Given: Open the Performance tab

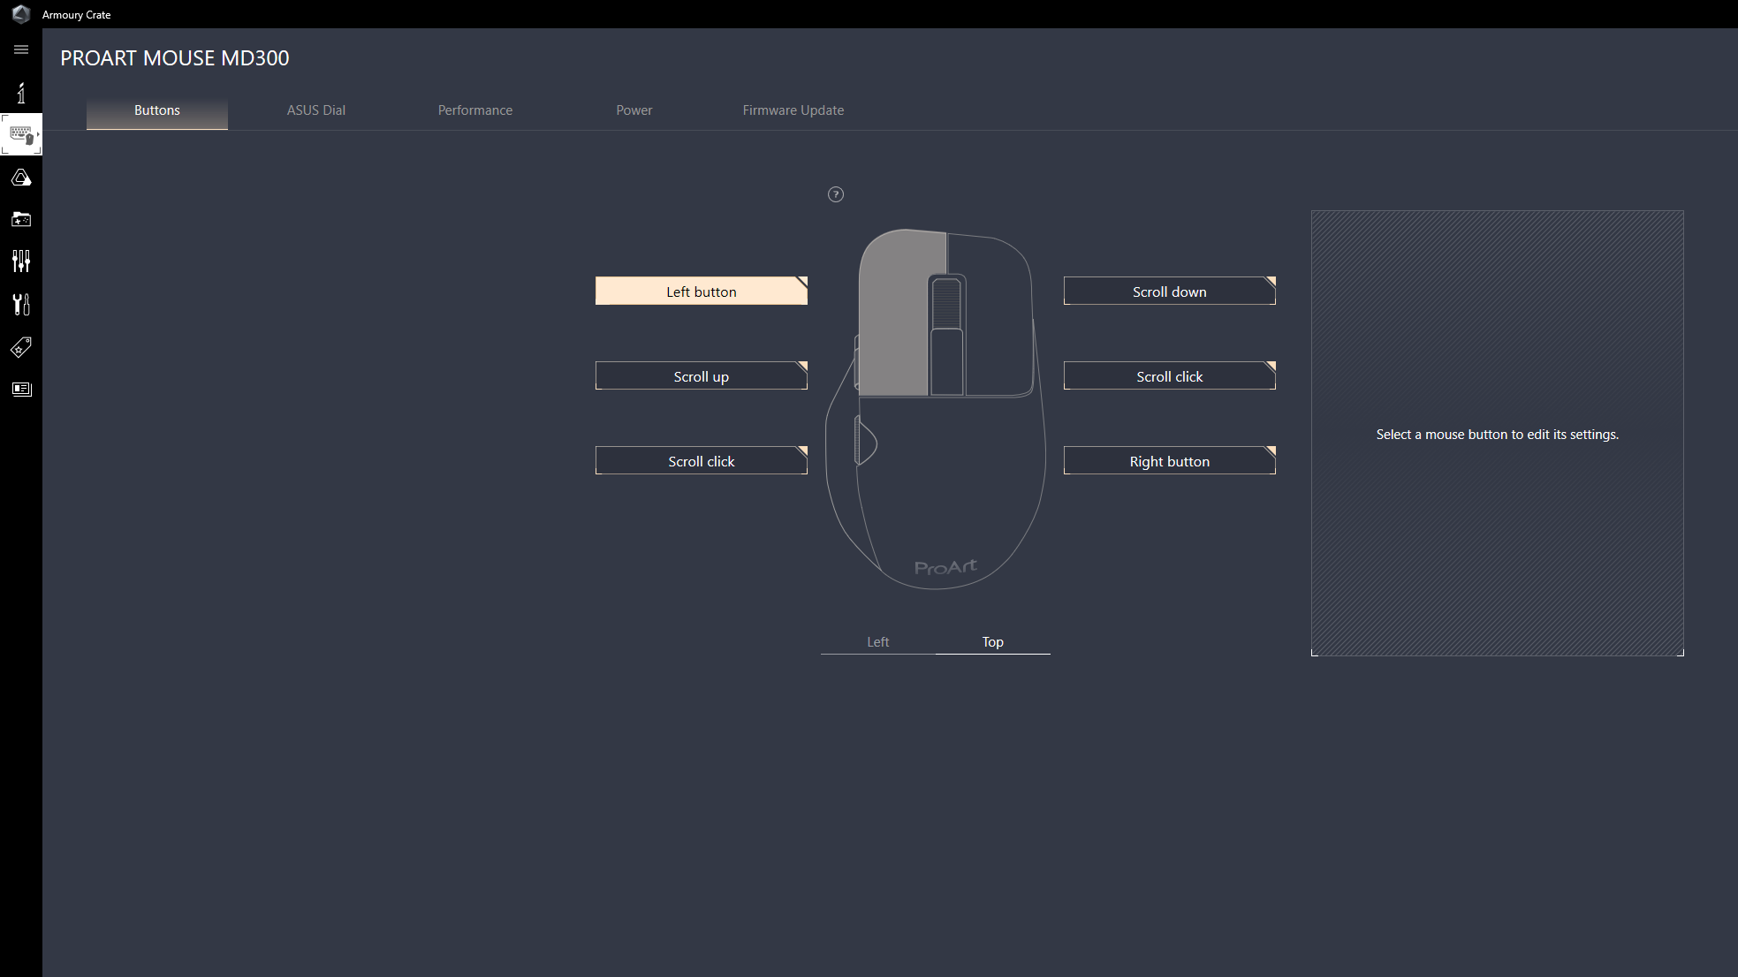Looking at the screenshot, I should [474, 110].
